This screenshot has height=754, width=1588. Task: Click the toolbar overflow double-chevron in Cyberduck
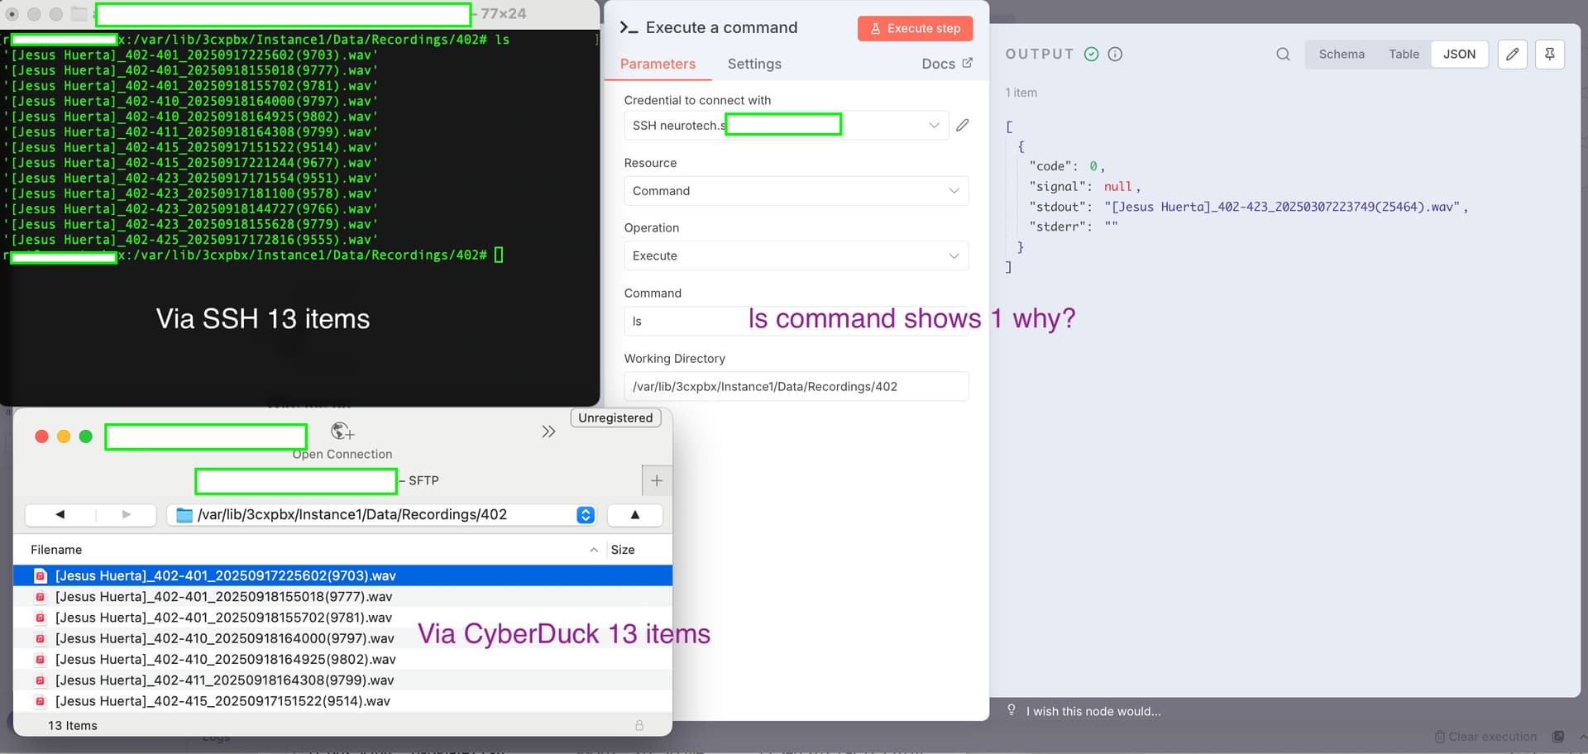tap(548, 432)
